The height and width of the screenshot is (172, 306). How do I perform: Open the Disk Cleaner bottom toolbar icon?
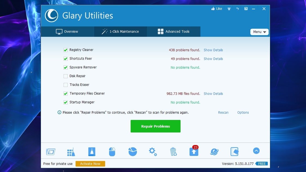(51, 152)
